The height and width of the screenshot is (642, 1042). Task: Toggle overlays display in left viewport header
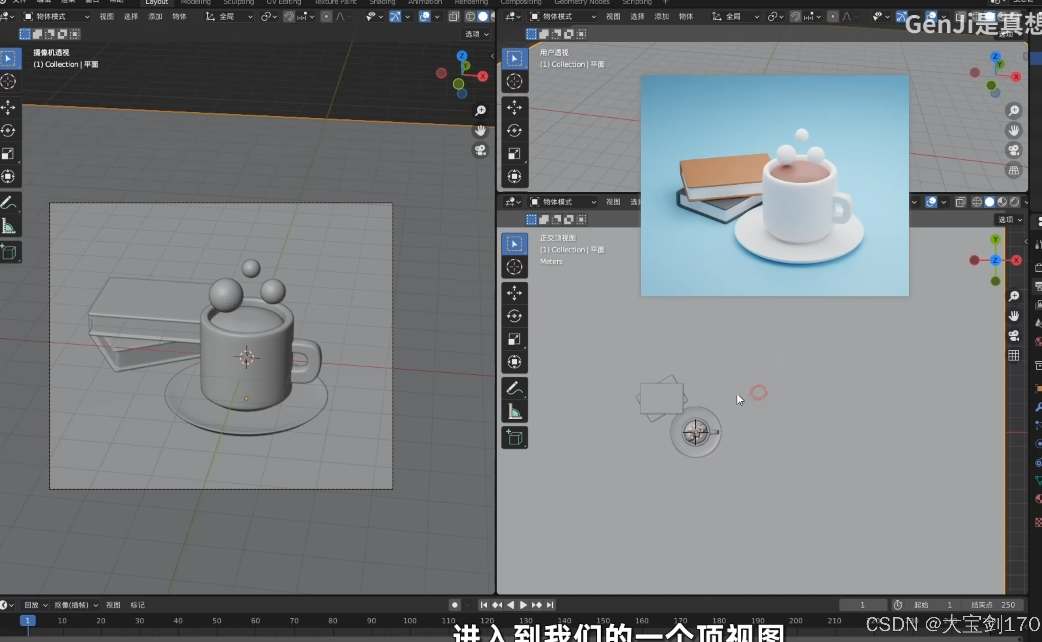(x=424, y=17)
